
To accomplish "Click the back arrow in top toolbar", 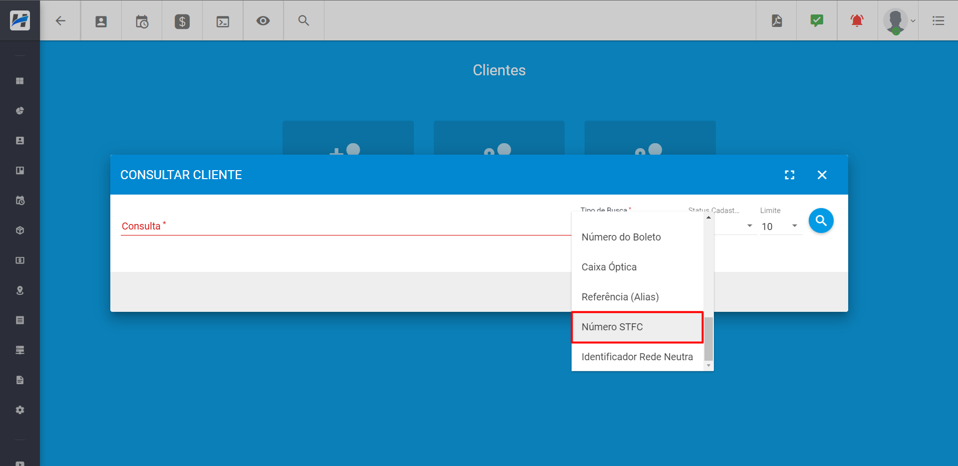I will click(x=60, y=21).
